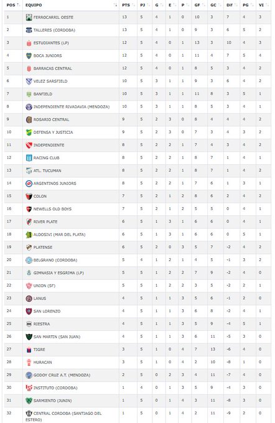The image size is (275, 423).
Task: Click the Racing Club shield icon
Action: [29, 158]
